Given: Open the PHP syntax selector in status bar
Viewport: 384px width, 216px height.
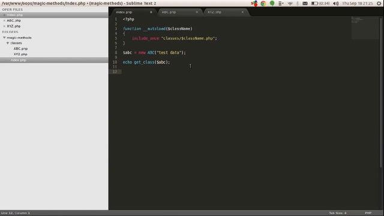Looking at the screenshot, I should 368,213.
